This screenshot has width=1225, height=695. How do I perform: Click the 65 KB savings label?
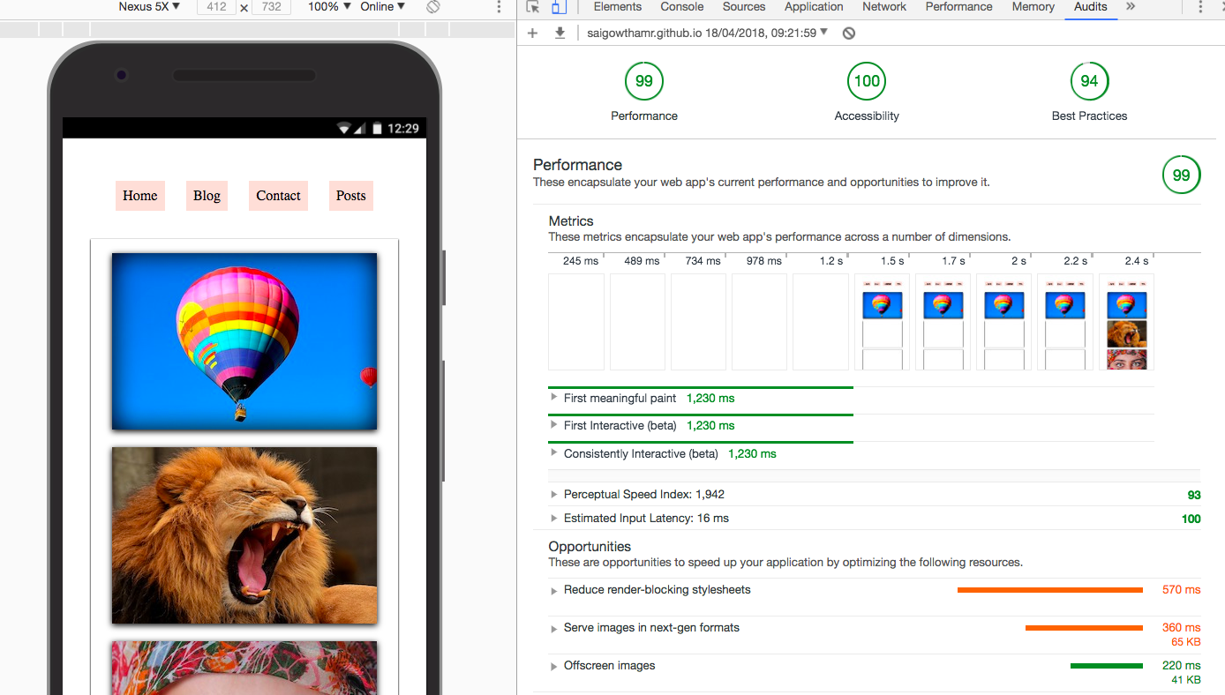click(x=1186, y=642)
